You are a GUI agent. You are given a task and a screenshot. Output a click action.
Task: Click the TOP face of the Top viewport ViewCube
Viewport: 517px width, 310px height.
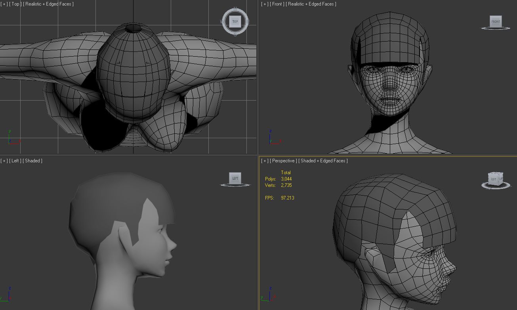coord(235,21)
